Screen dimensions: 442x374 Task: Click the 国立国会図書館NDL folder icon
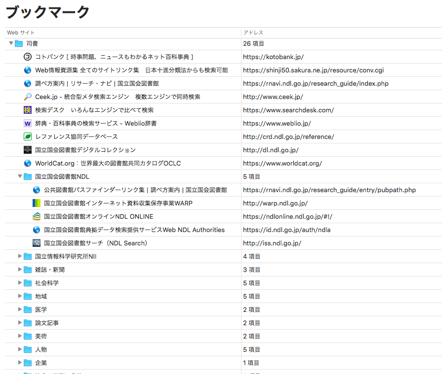(28, 176)
